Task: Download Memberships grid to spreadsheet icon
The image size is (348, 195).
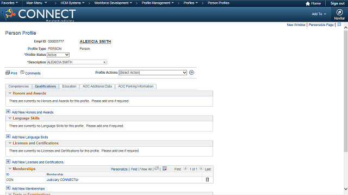Action: [x=165, y=168]
